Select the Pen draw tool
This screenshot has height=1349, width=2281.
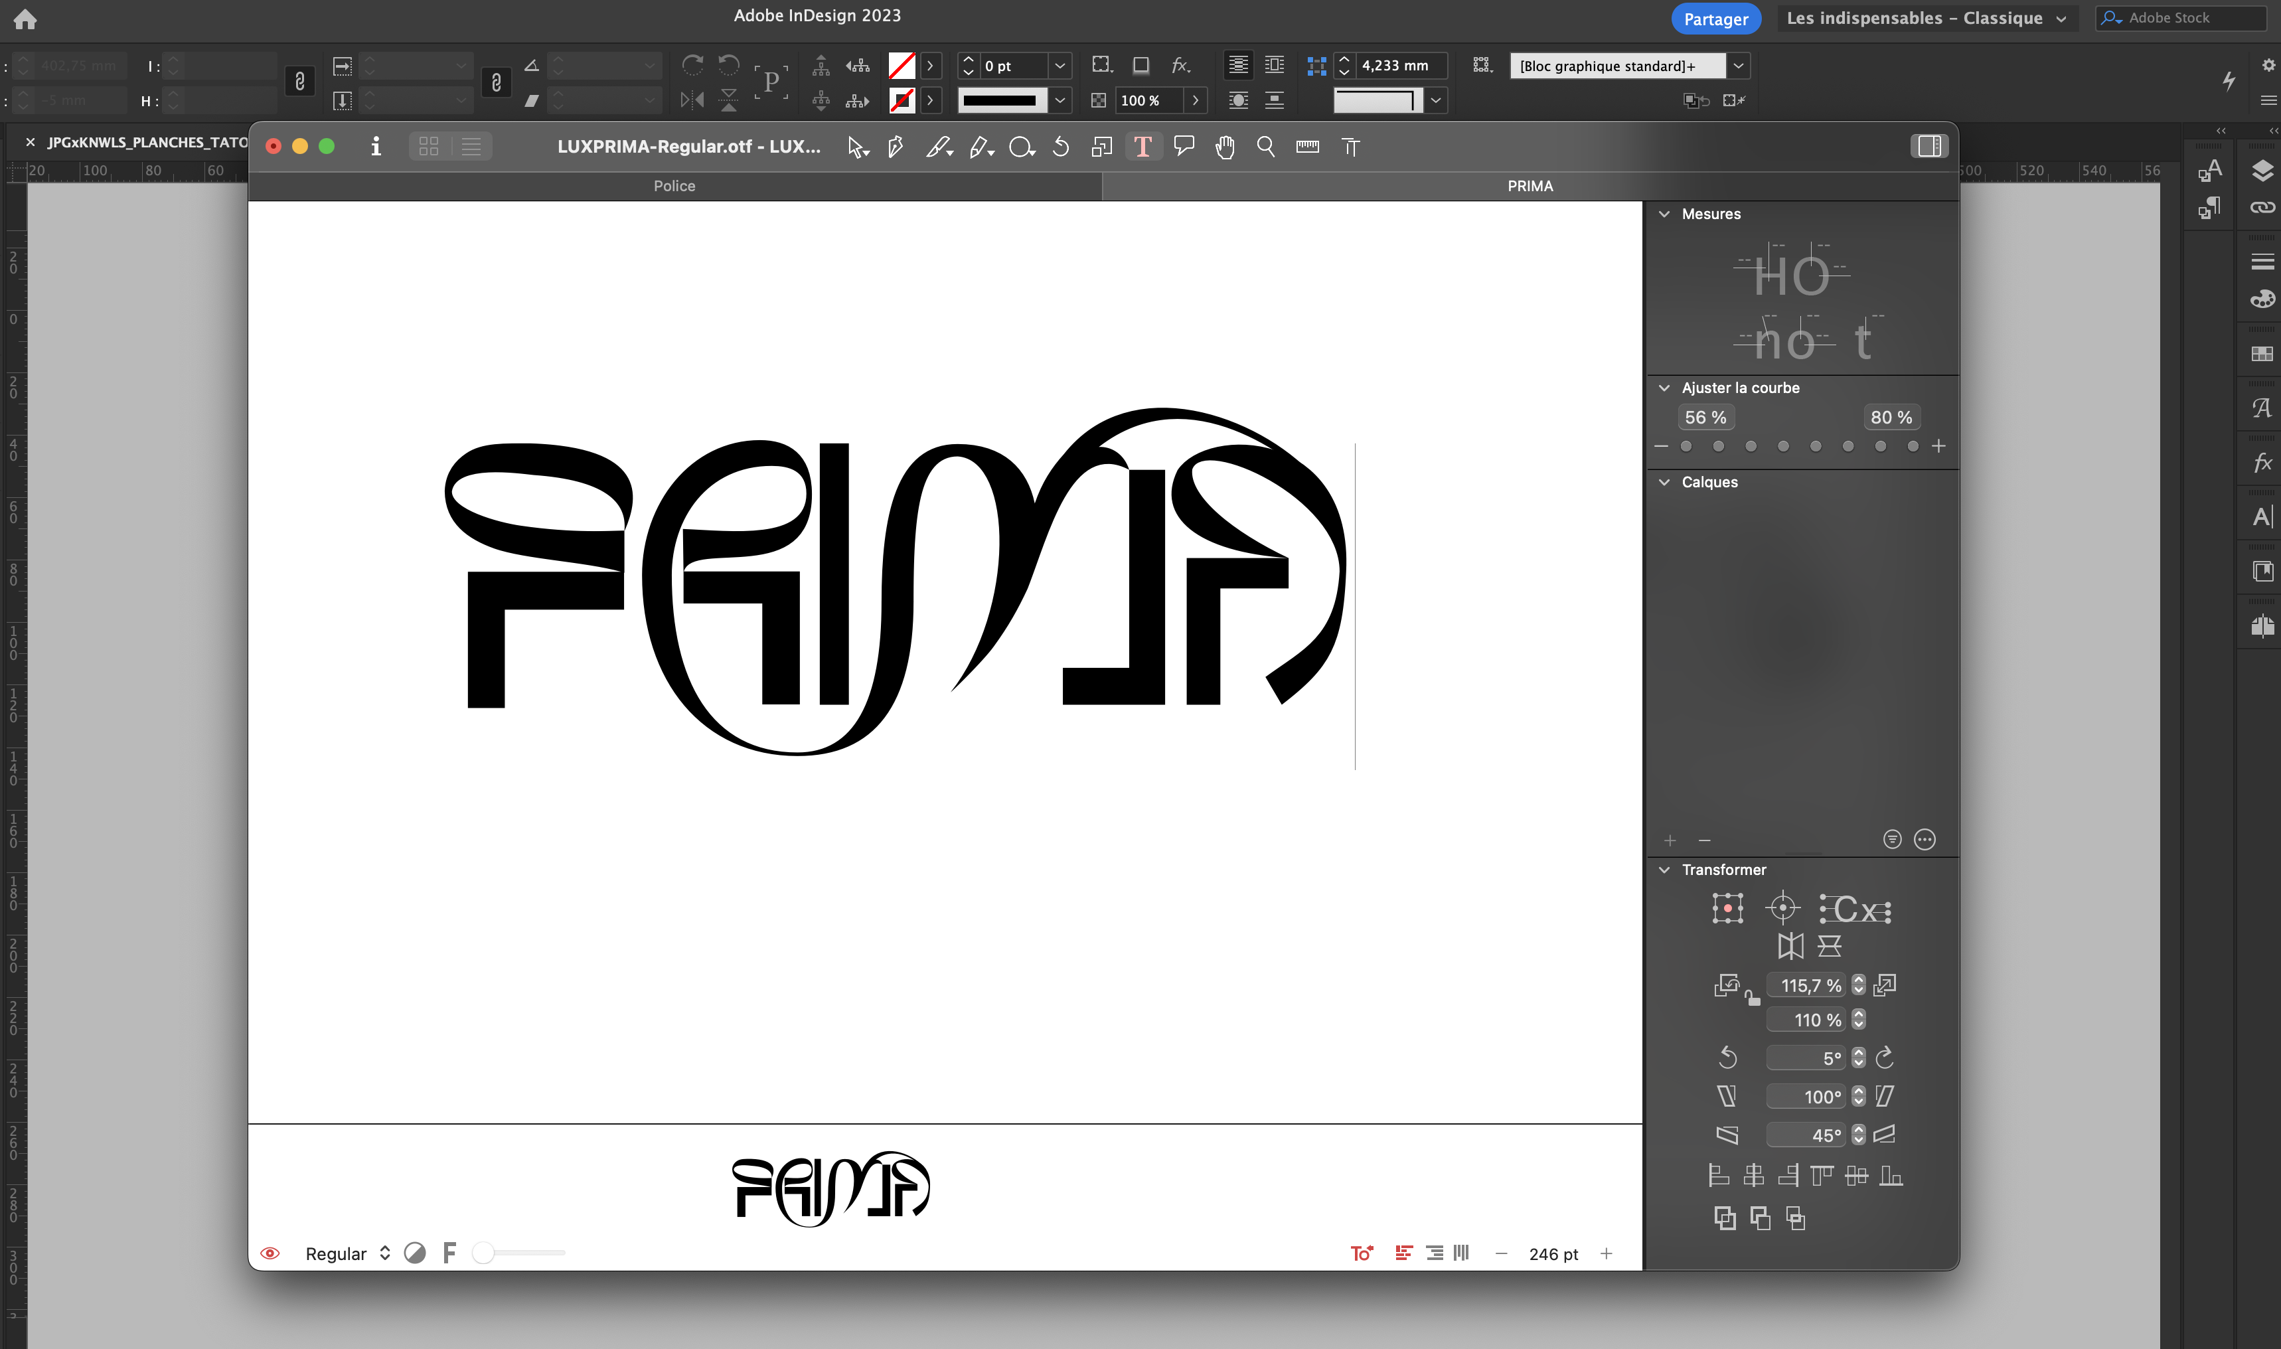895,146
